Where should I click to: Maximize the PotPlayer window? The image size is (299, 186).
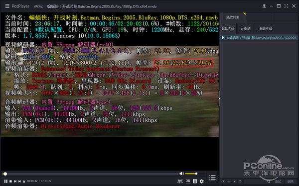click(279, 6)
